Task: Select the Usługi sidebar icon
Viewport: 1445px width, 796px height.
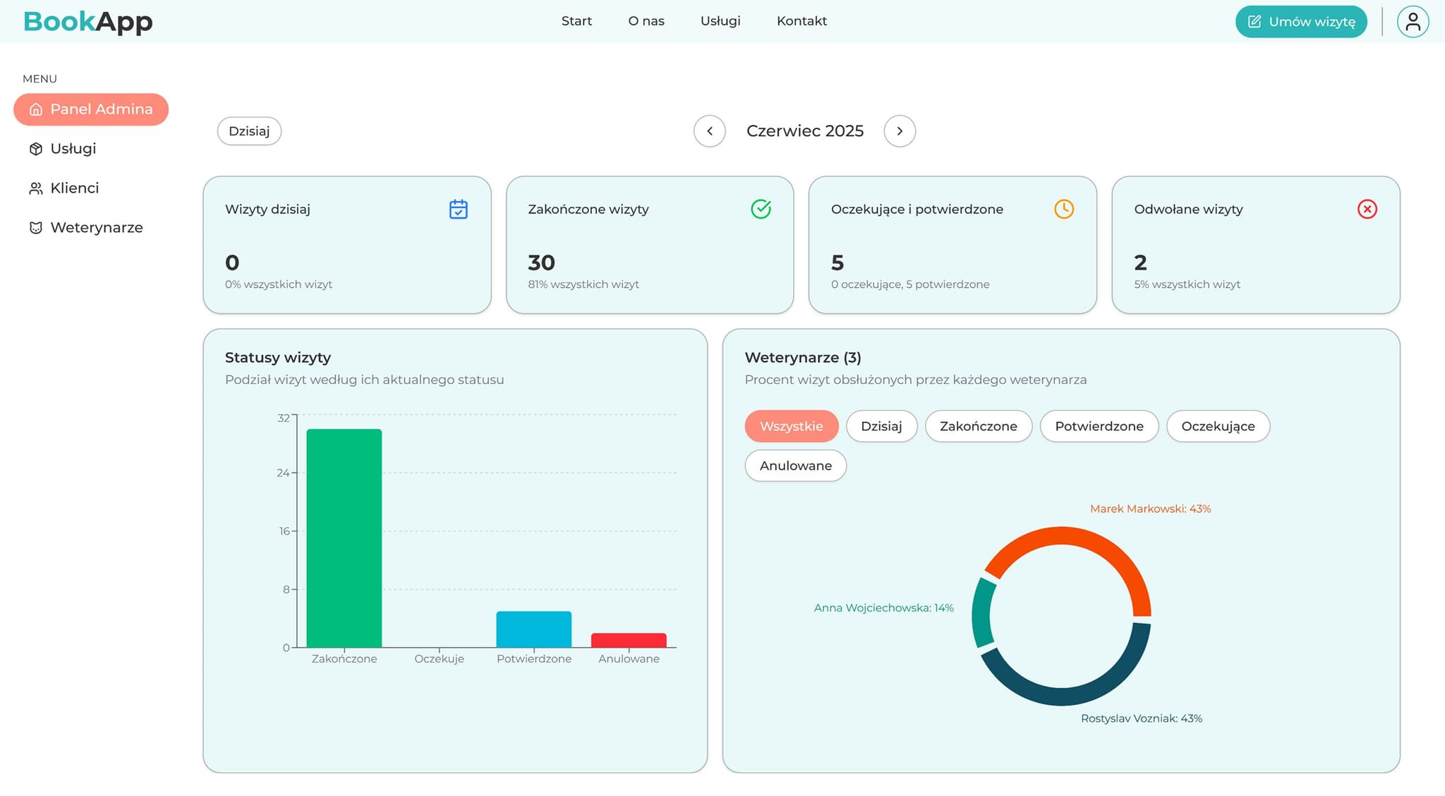Action: [x=35, y=148]
